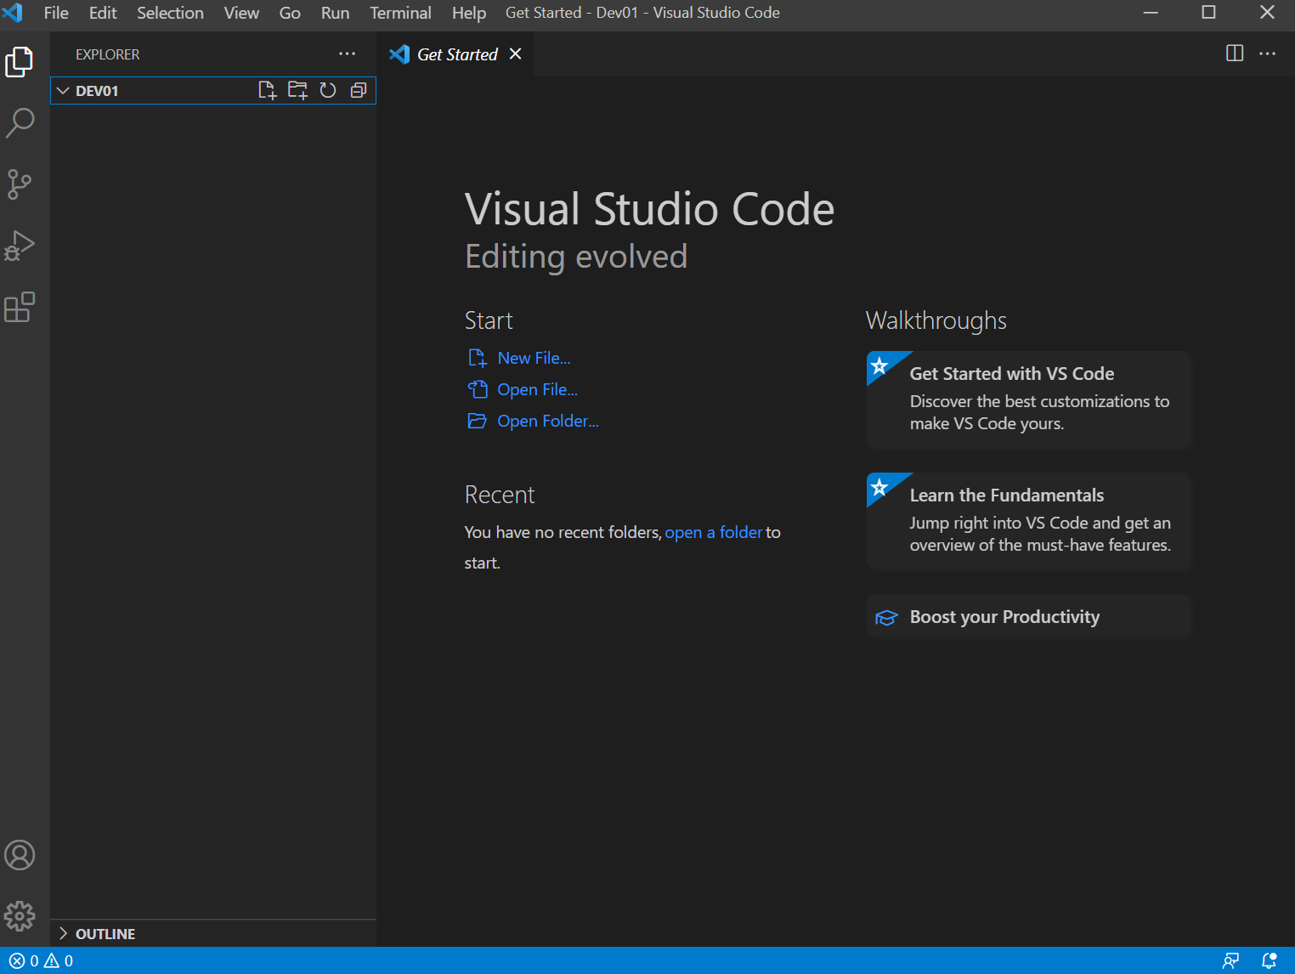Open the Learn the Fundamentals walkthrough
Screen dimensions: 1295x974
(1029, 521)
